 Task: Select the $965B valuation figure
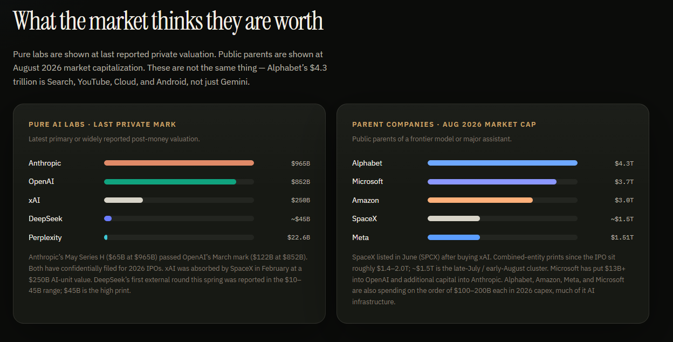point(300,163)
